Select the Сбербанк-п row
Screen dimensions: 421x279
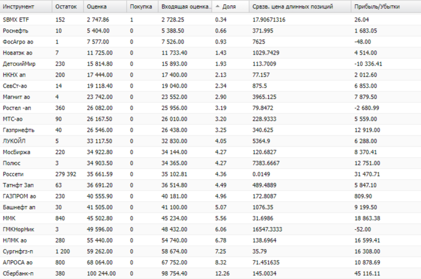(x=210, y=273)
